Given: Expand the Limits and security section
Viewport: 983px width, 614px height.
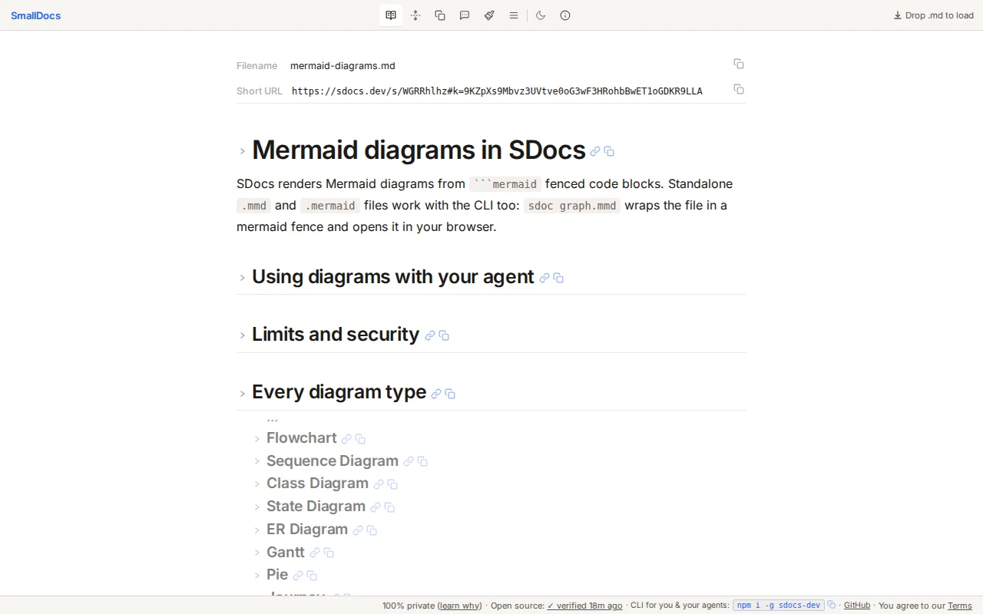Looking at the screenshot, I should (x=242, y=335).
